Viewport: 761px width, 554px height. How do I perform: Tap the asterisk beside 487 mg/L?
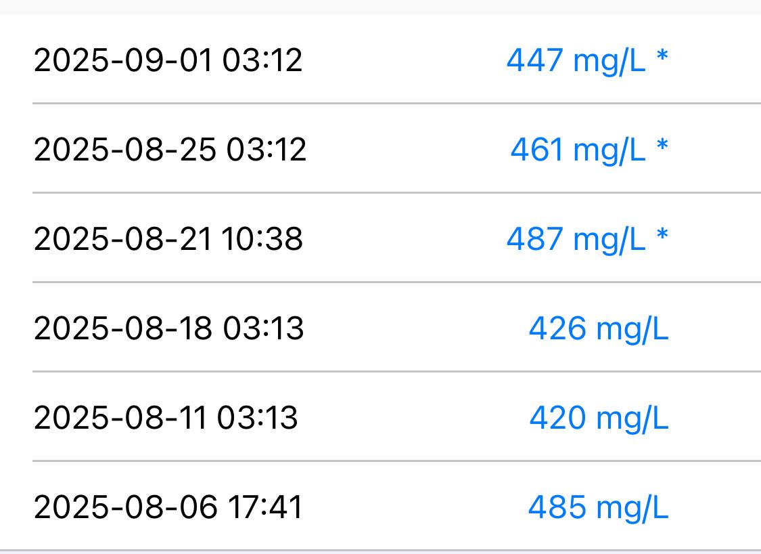(662, 235)
